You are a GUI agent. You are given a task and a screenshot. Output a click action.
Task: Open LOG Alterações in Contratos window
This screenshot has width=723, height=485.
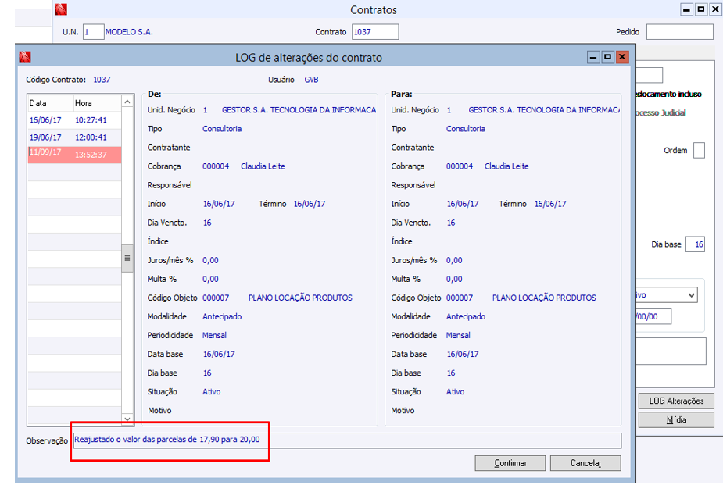point(676,401)
